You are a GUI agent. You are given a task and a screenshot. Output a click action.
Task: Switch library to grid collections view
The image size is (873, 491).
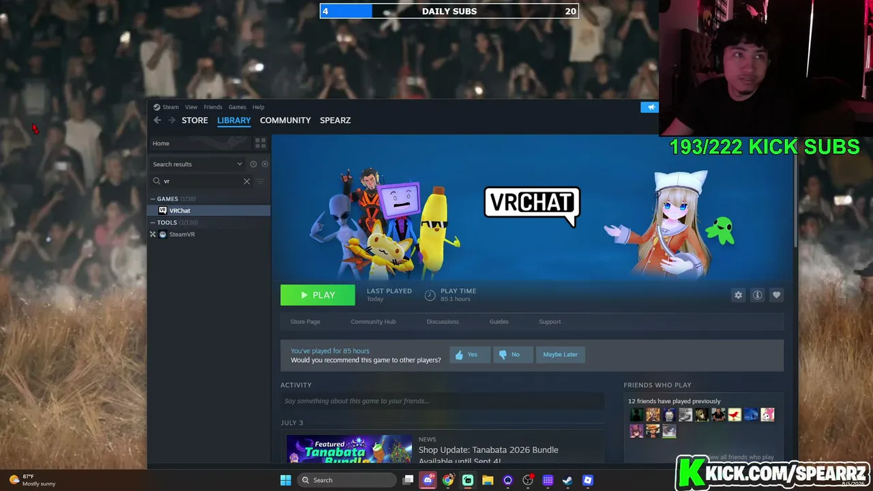tap(260, 143)
